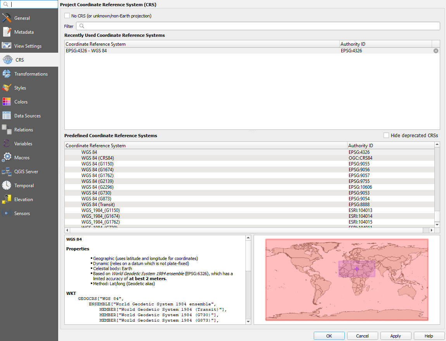Select the Sensors icon
Viewport: 446px width, 341px height.
[x=7, y=213]
